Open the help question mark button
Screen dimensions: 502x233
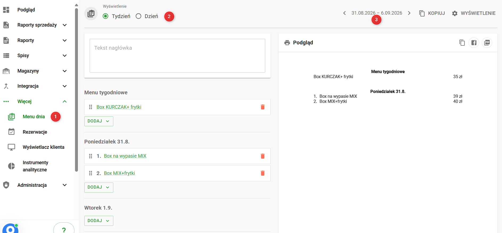pos(64,229)
